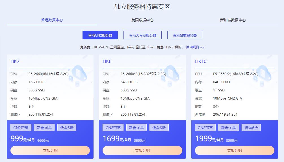Click 低至6折 tag on HK2 card
This screenshot has width=284, height=162.
pos(67,128)
